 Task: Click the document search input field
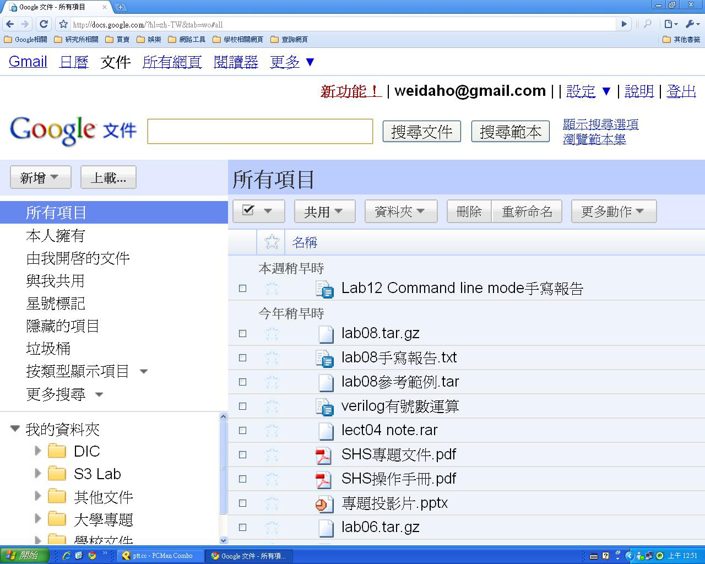260,132
